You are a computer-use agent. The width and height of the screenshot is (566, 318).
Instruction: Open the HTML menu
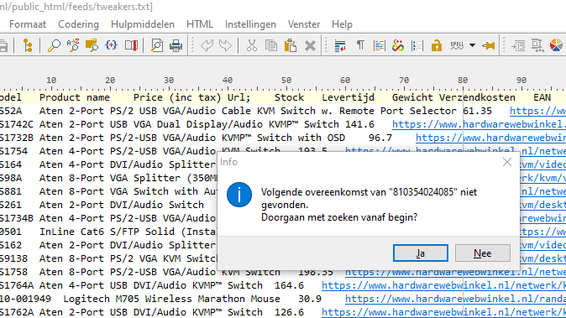pos(200,24)
